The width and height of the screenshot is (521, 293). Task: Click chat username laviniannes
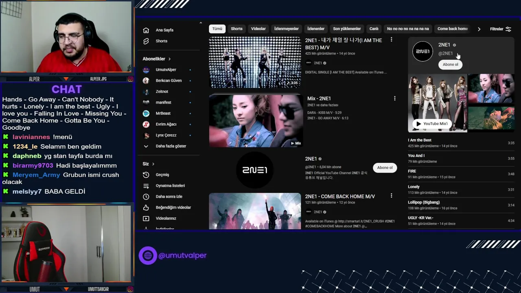click(31, 137)
